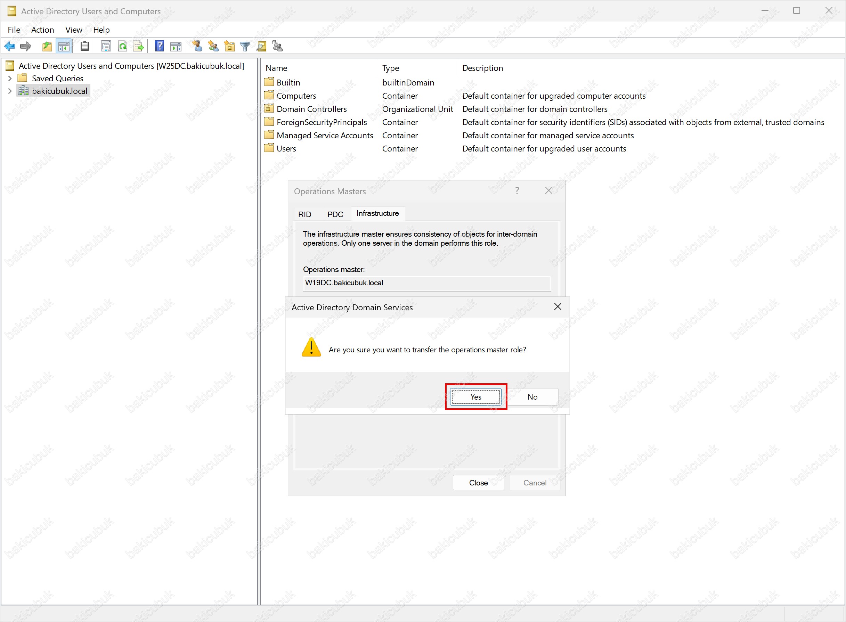Click the Back arrow toolbar icon
Screen dimensions: 846x622
tap(10, 46)
